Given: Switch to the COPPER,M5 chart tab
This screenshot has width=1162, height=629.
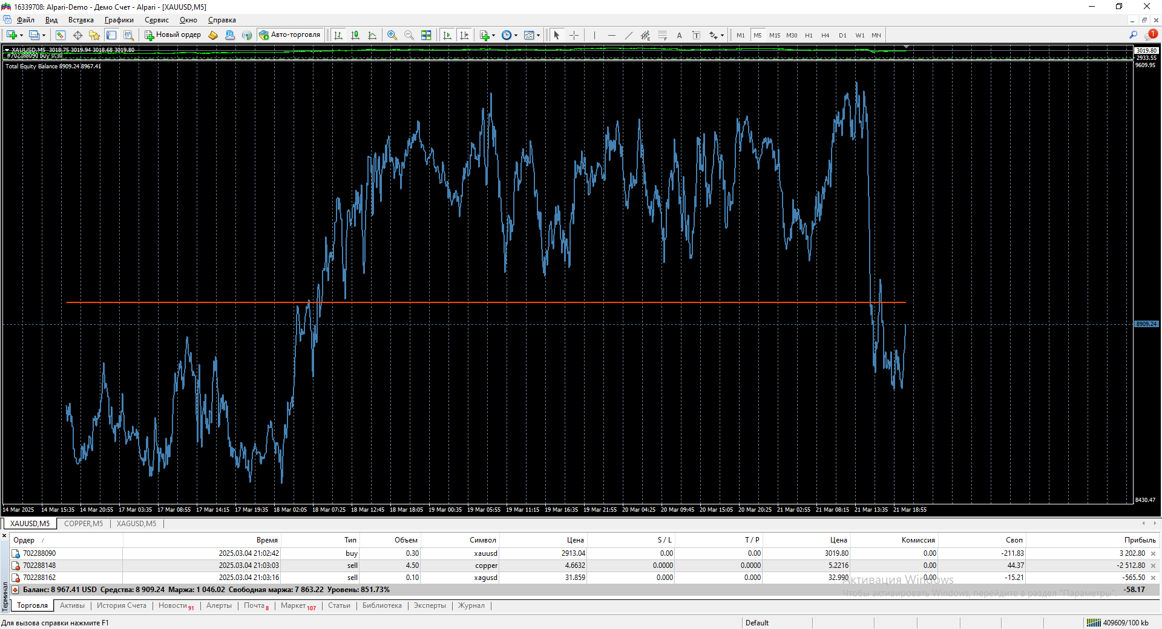Looking at the screenshot, I should pos(84,524).
